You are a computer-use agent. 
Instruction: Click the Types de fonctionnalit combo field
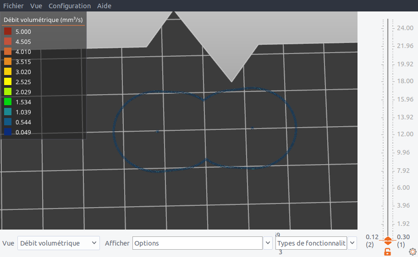tap(311, 243)
